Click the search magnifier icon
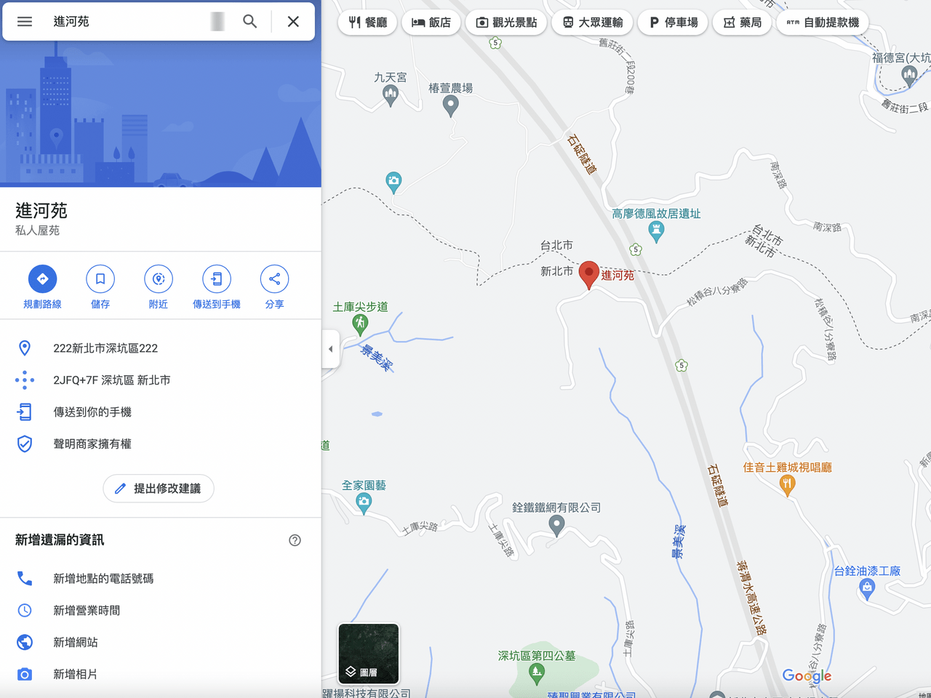931x698 pixels. (249, 21)
